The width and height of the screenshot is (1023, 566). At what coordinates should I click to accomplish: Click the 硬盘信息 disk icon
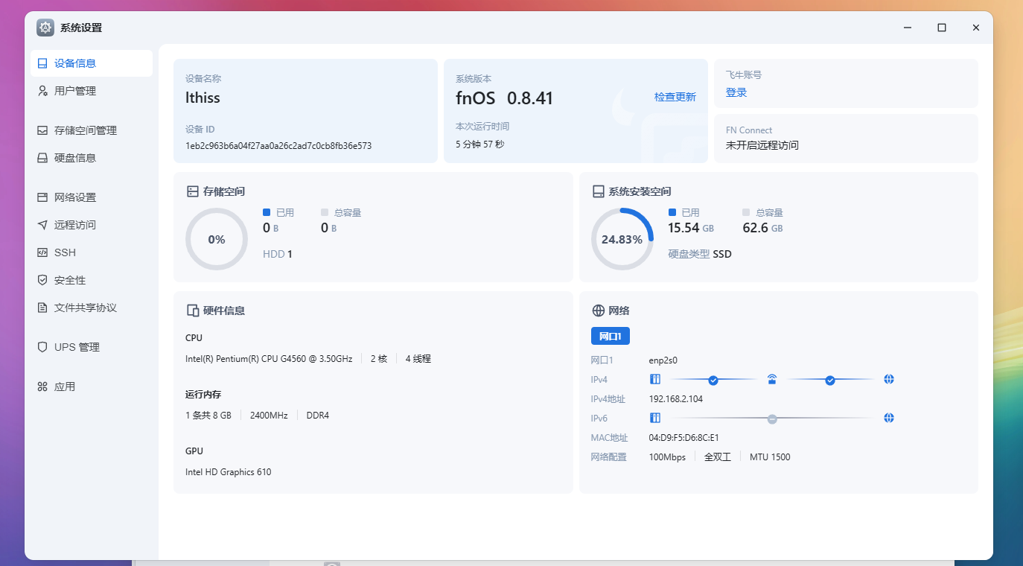click(42, 158)
